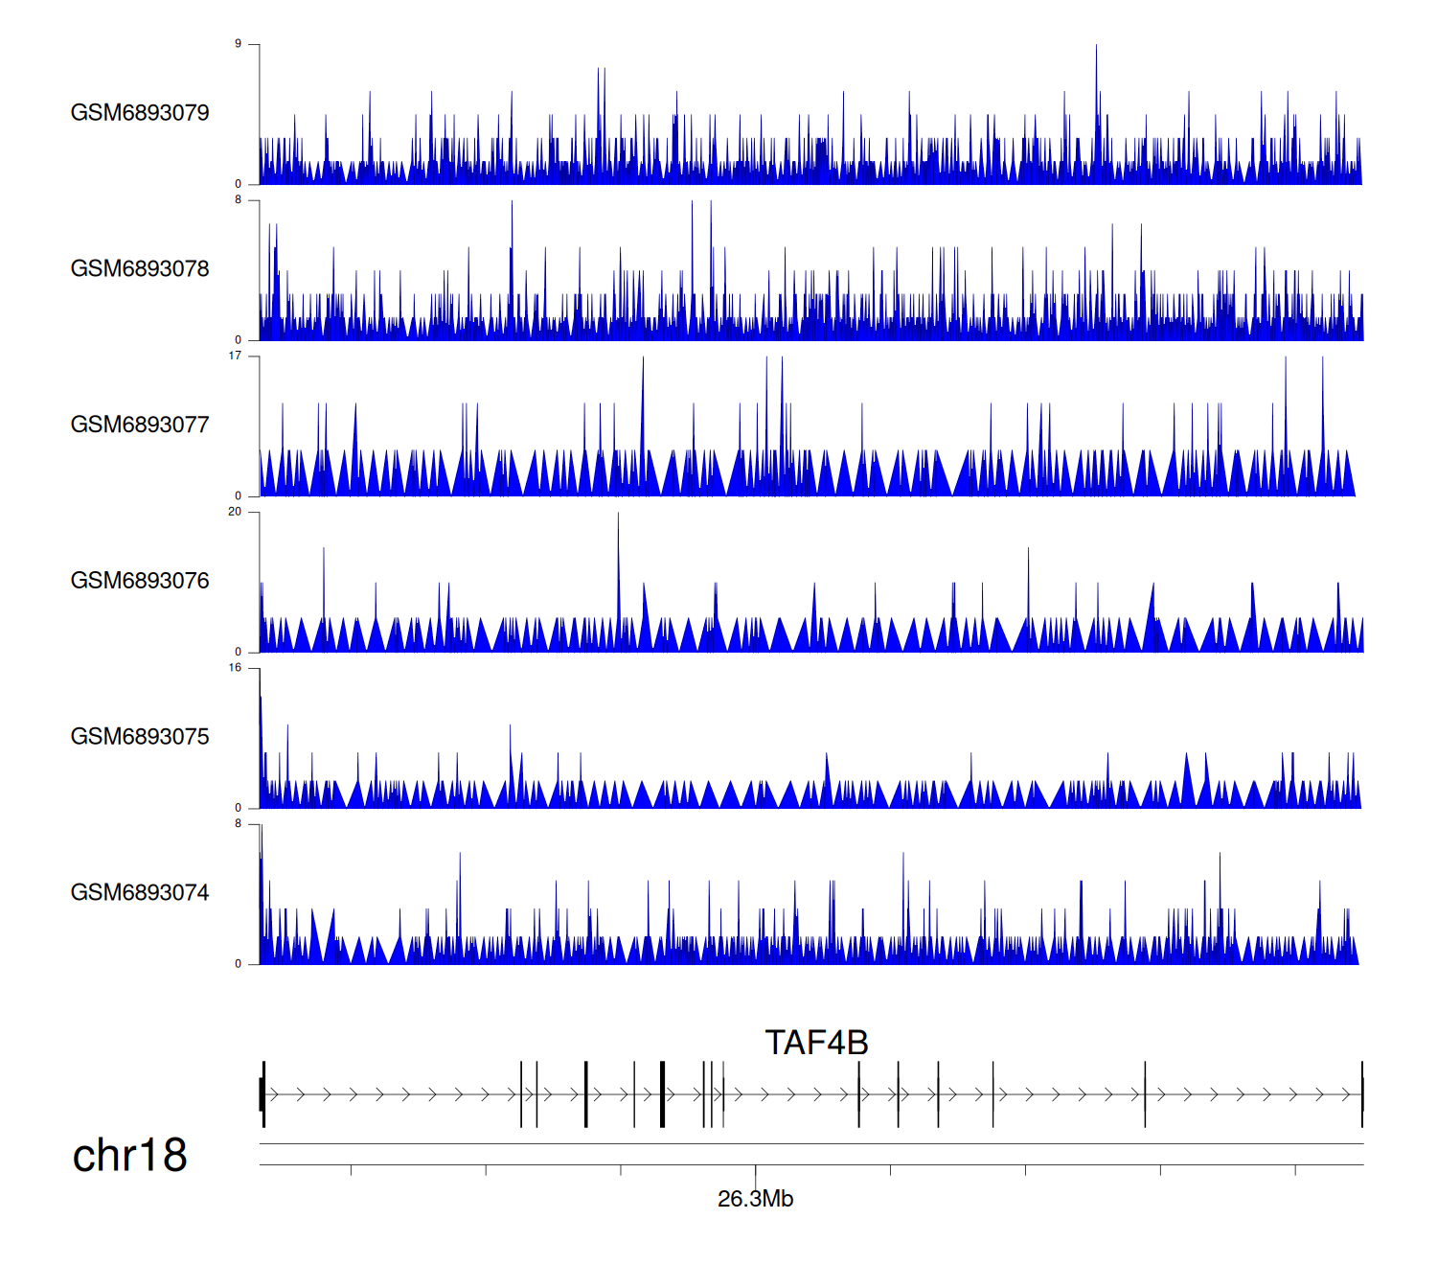Select the GSM6893074 track name
The width and height of the screenshot is (1437, 1265).
pos(140,893)
